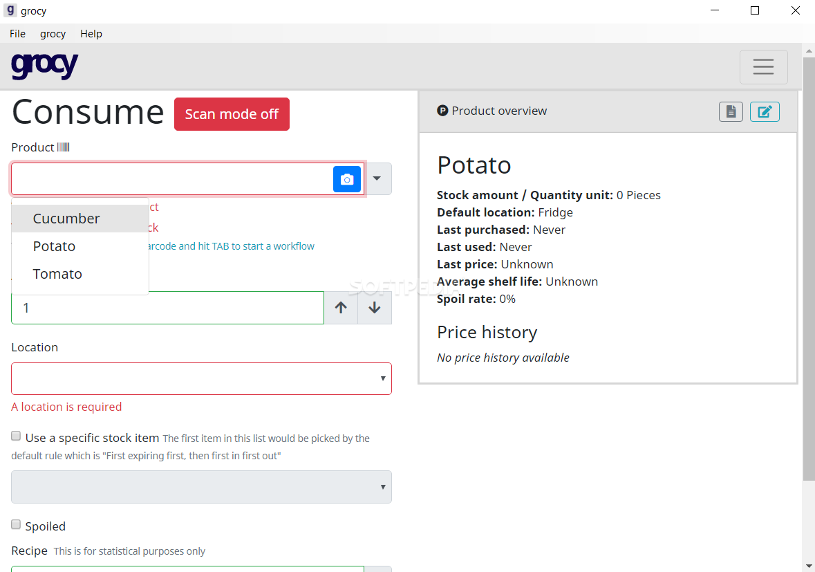Image resolution: width=815 pixels, height=572 pixels.
Task: Maximize the grocy window
Action: 755,10
